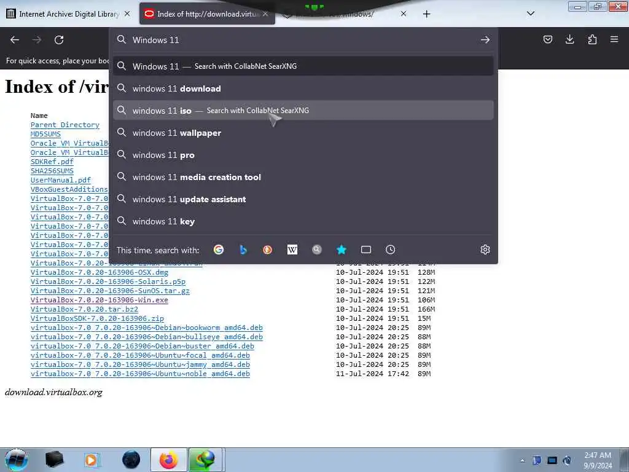The height and width of the screenshot is (472, 629).
Task: Open the Firefox hamburger application menu
Action: [614, 39]
